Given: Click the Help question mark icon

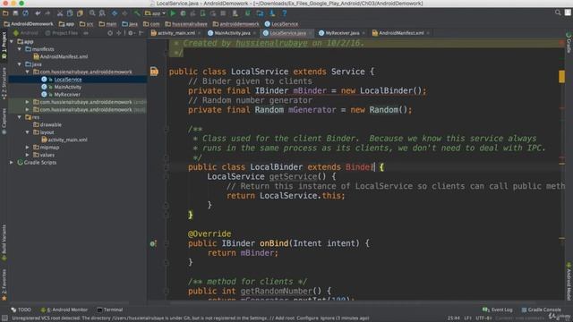Looking at the screenshot, I should tap(285, 13).
